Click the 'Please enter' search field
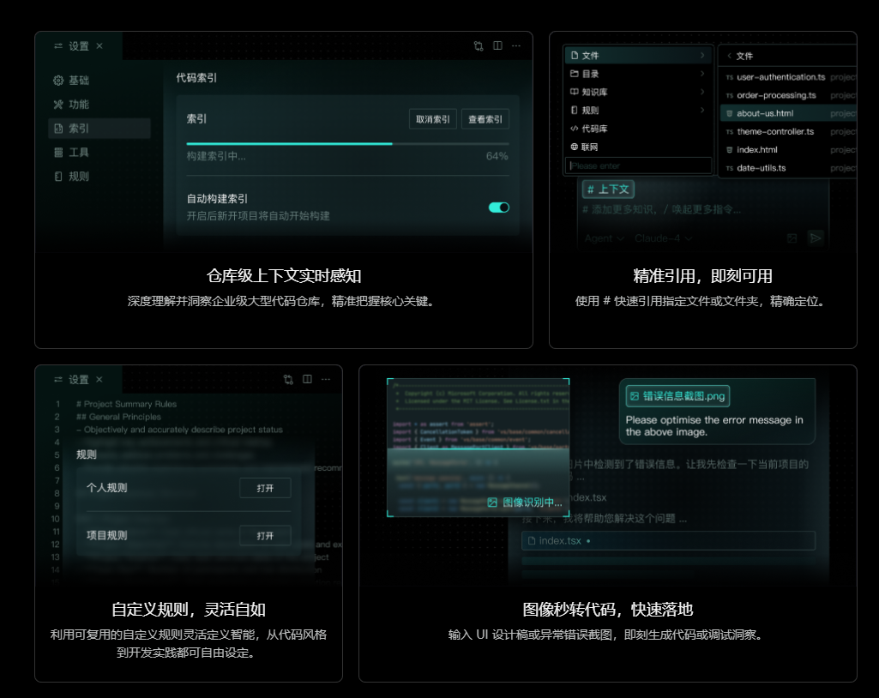This screenshot has height=698, width=879. 638,165
